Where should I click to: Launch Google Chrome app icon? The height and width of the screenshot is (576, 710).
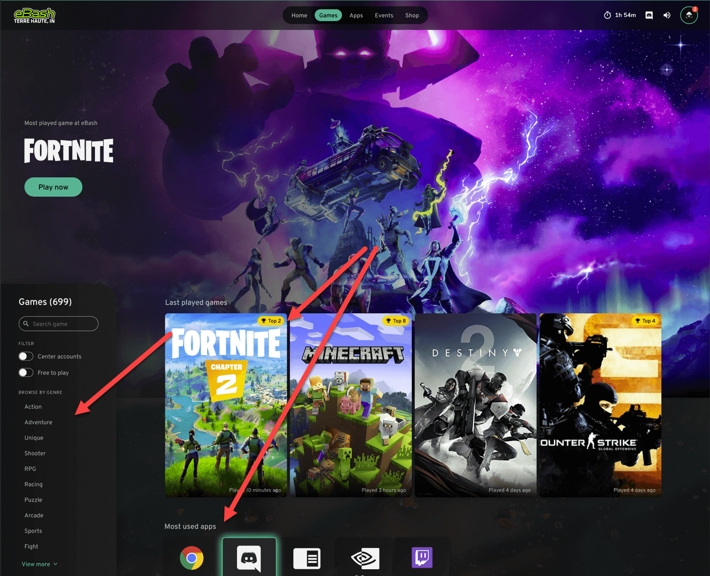191,558
